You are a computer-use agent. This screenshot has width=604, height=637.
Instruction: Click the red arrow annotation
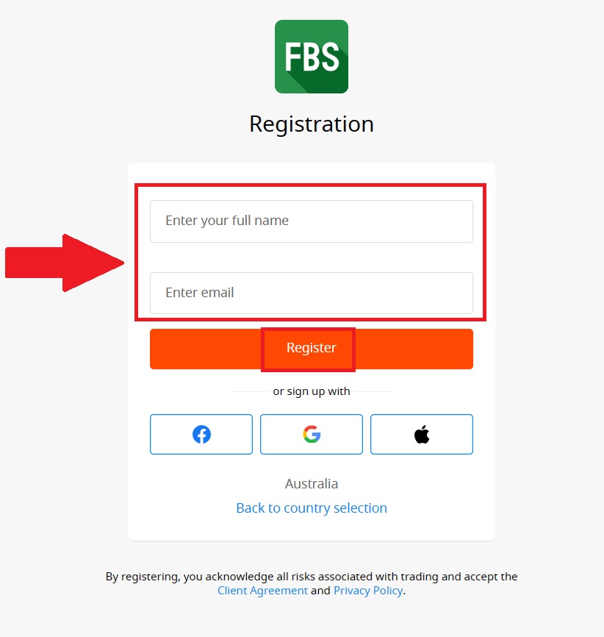coord(65,263)
